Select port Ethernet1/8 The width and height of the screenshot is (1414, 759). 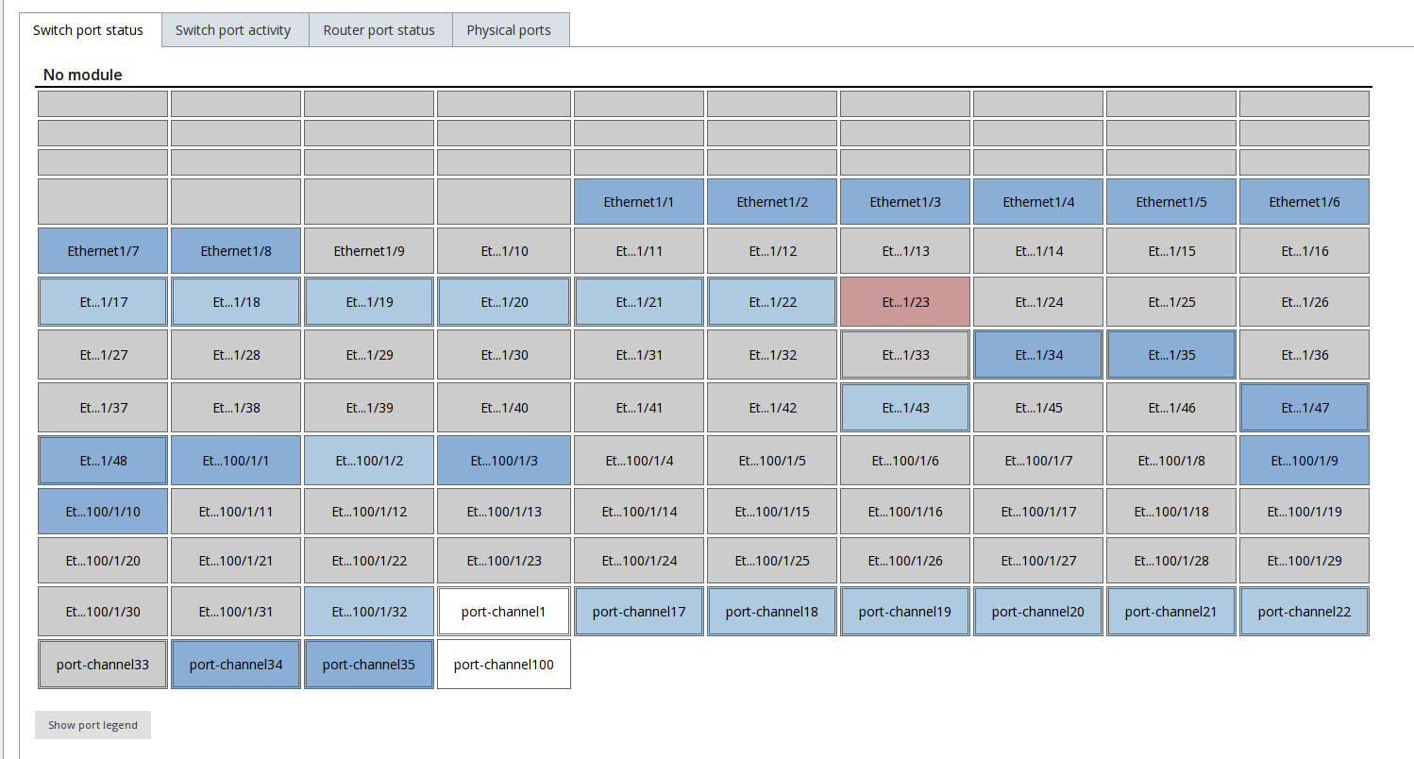tap(236, 251)
